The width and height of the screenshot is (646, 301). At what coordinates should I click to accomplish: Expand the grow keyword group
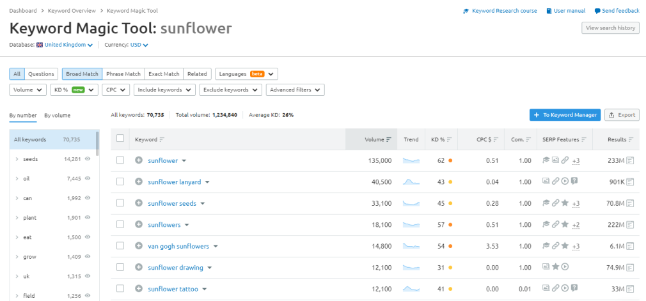(17, 256)
